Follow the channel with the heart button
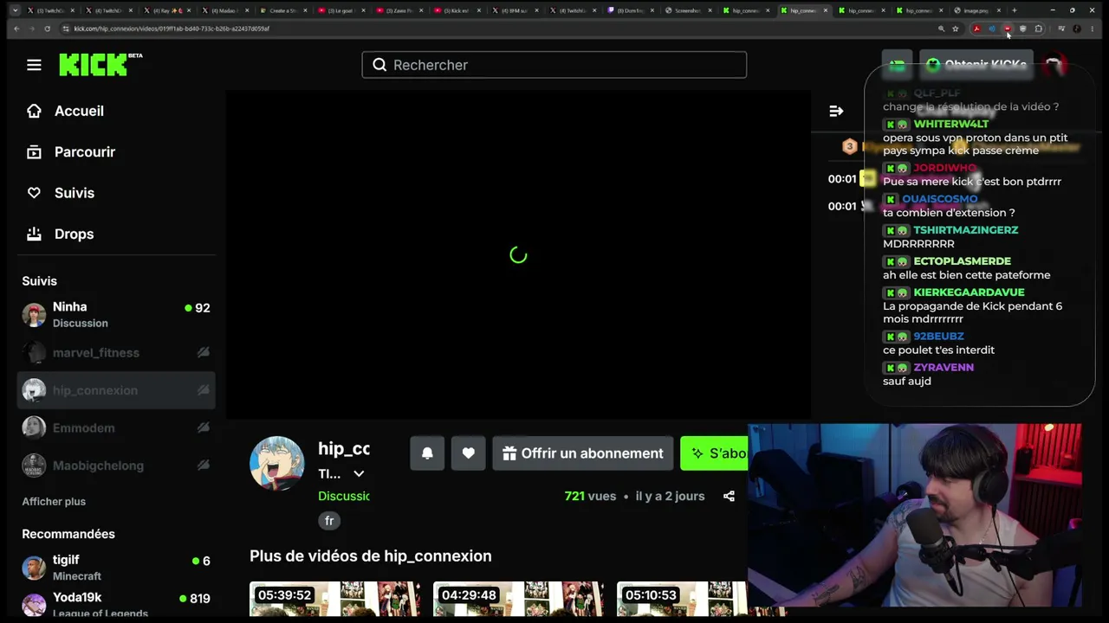This screenshot has height=623, width=1109. [469, 453]
